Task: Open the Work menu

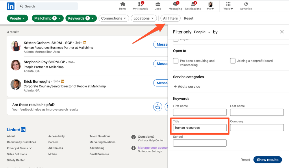Action: tap(228, 5)
